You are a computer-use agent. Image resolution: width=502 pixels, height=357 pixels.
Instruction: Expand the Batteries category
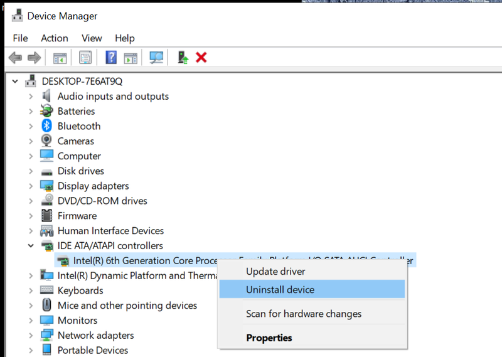[31, 112]
